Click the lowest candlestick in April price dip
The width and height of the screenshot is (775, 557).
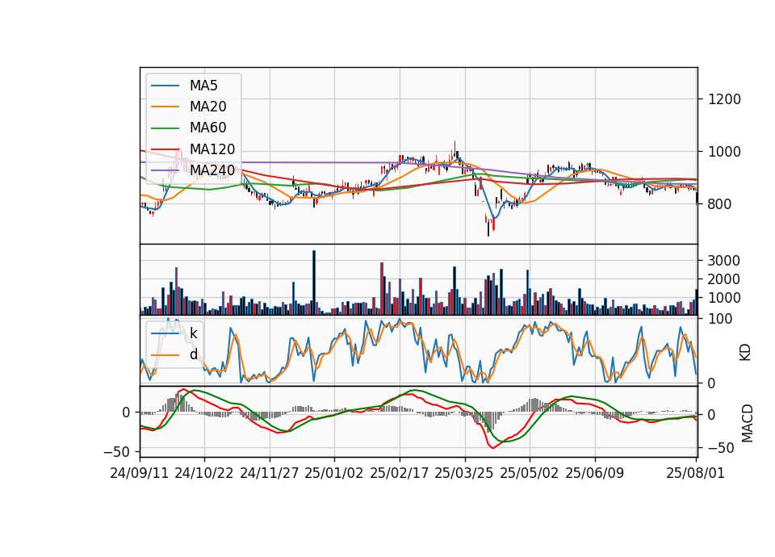488,227
